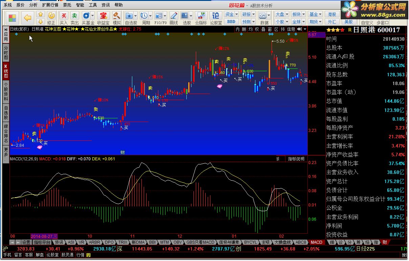Click the 外汇 button

coord(332,22)
